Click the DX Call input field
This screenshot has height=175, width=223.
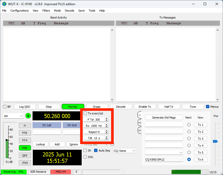tap(47, 132)
